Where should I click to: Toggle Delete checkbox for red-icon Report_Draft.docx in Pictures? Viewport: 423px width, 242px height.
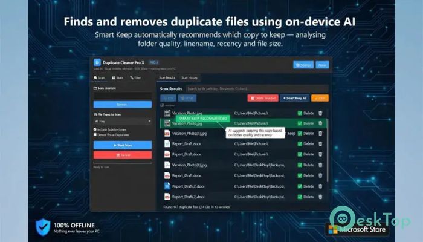[x=300, y=154]
